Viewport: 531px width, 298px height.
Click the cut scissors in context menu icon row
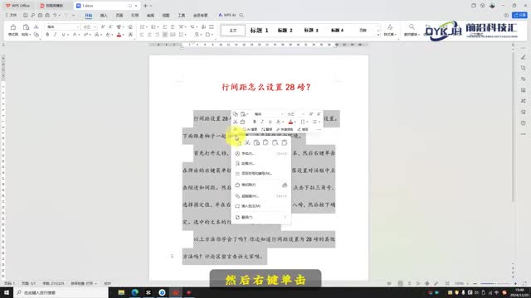247,142
